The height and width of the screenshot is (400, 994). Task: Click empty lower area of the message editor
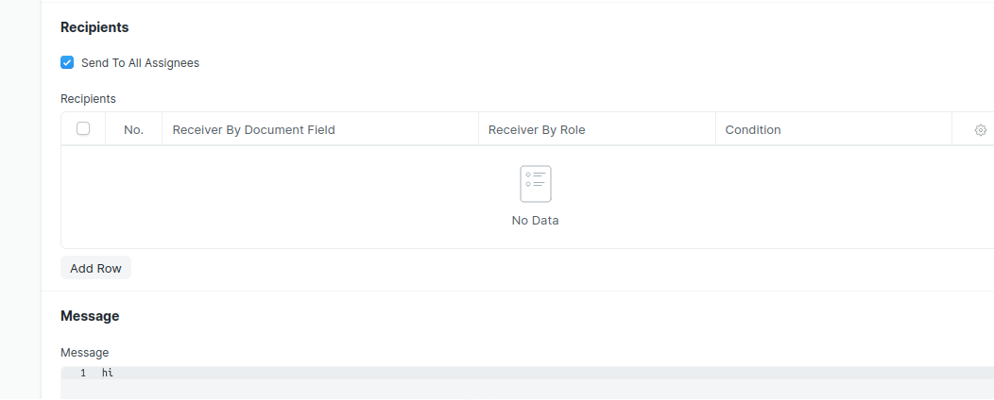[527, 390]
